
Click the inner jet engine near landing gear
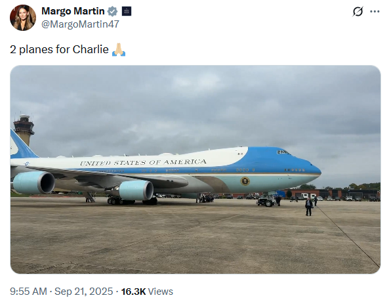(x=136, y=190)
